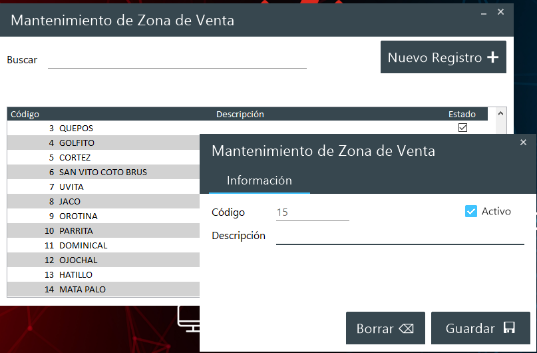The image size is (537, 353).
Task: Sort by the Código column header
Action: tap(25, 114)
